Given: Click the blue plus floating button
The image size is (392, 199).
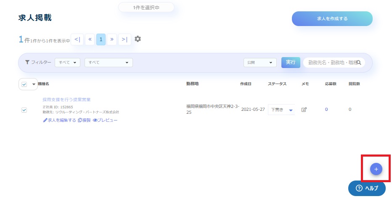Looking at the screenshot, I should click(376, 169).
